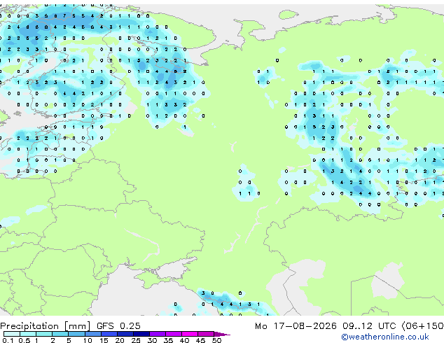This screenshot has height=343, width=444.
Task: Select the 30–35 mm purple legend swatch
Action: click(157, 334)
